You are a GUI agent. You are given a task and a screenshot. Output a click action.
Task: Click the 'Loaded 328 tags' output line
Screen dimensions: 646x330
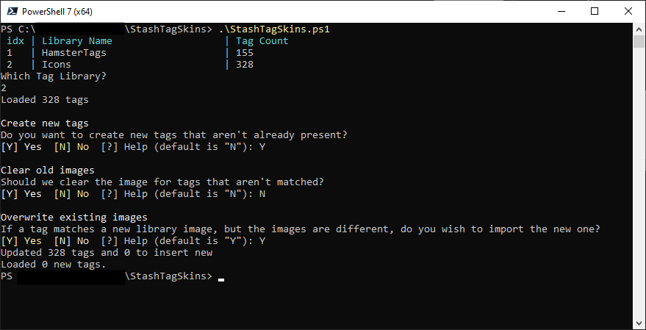pyautogui.click(x=45, y=100)
